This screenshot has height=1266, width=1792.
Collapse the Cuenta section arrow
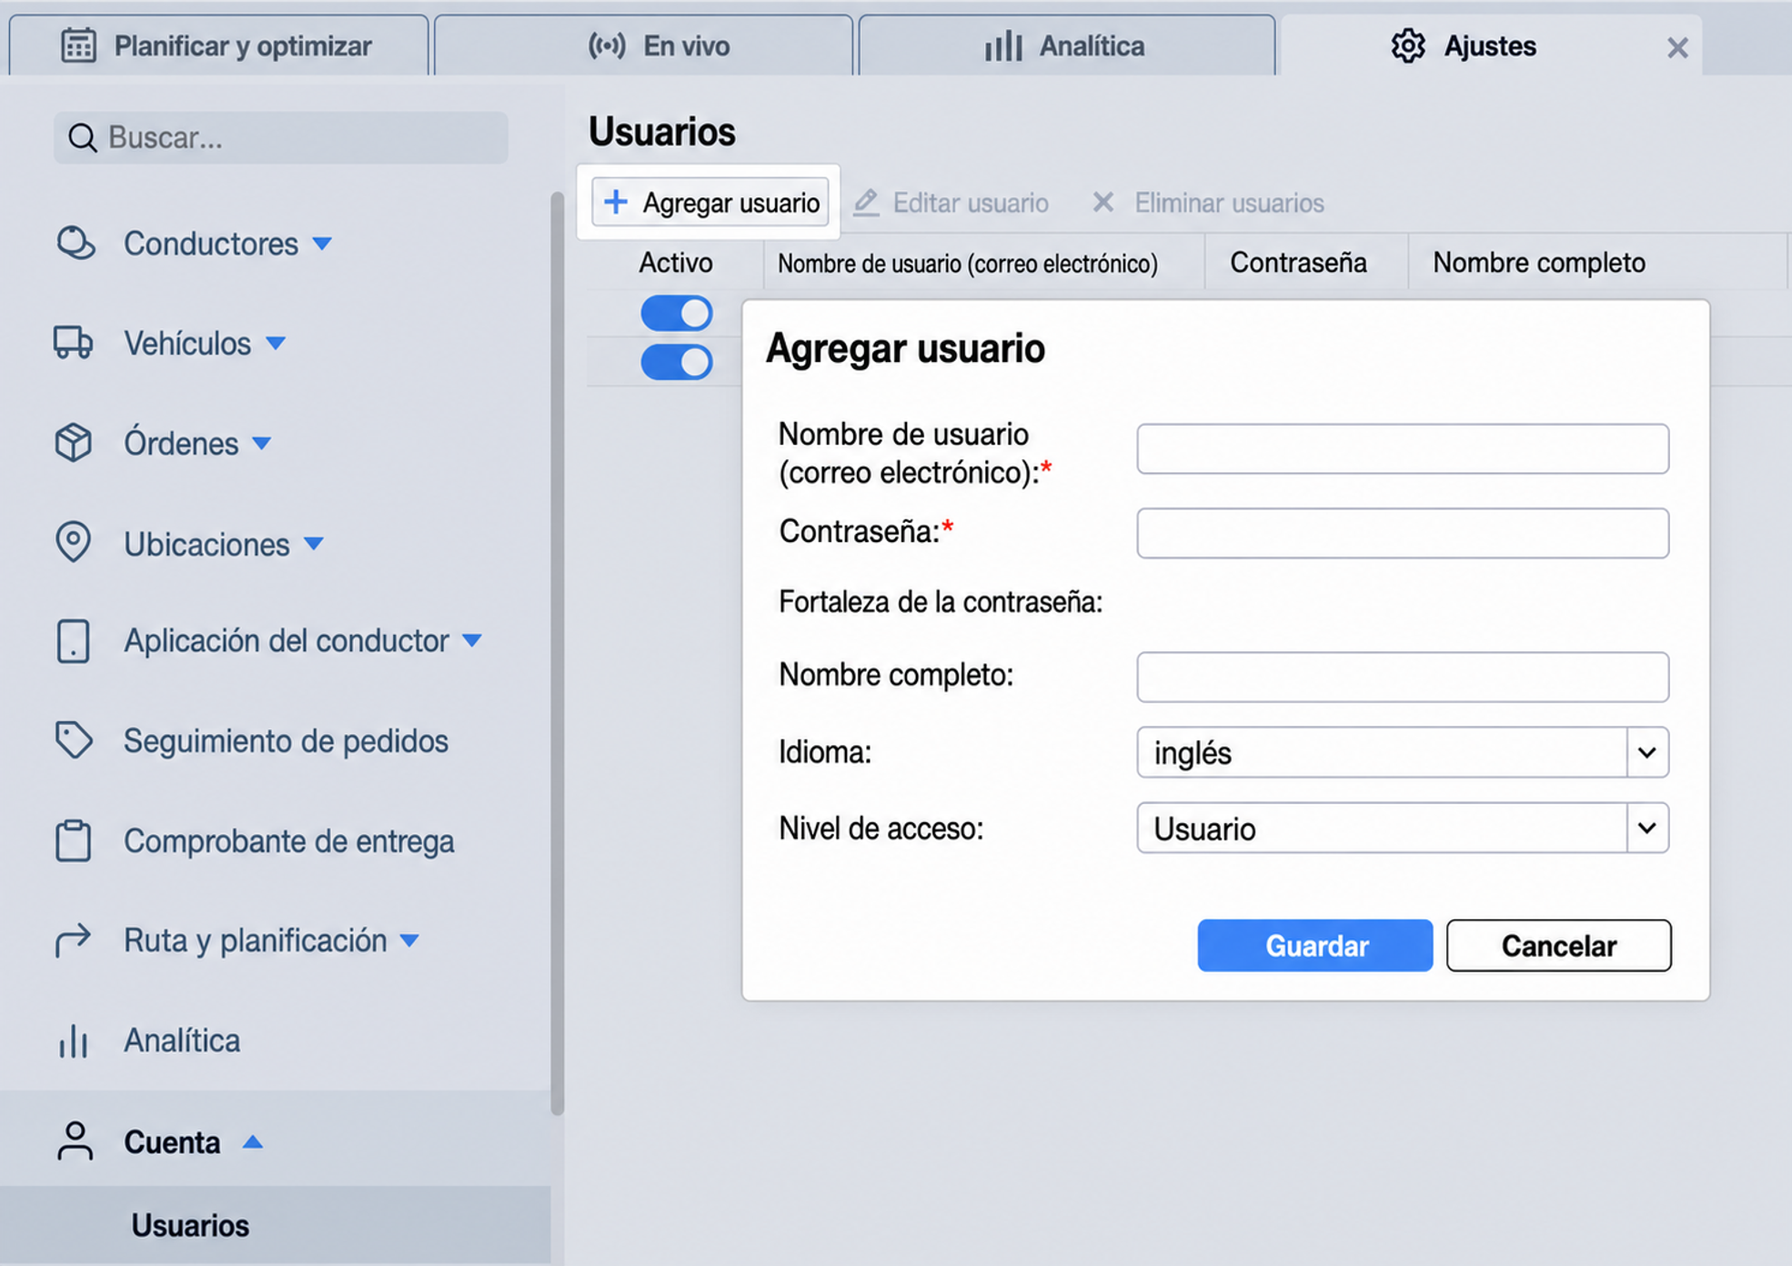point(253,1142)
